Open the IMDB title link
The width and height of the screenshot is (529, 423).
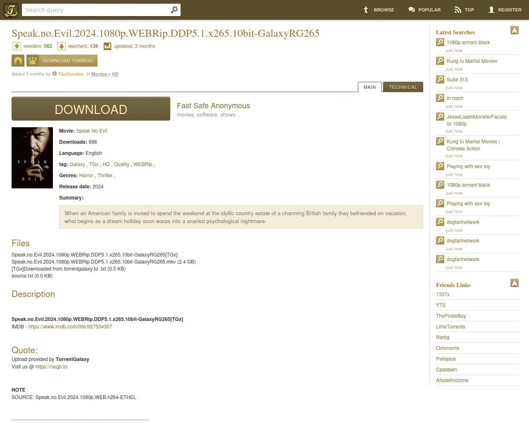coord(70,327)
